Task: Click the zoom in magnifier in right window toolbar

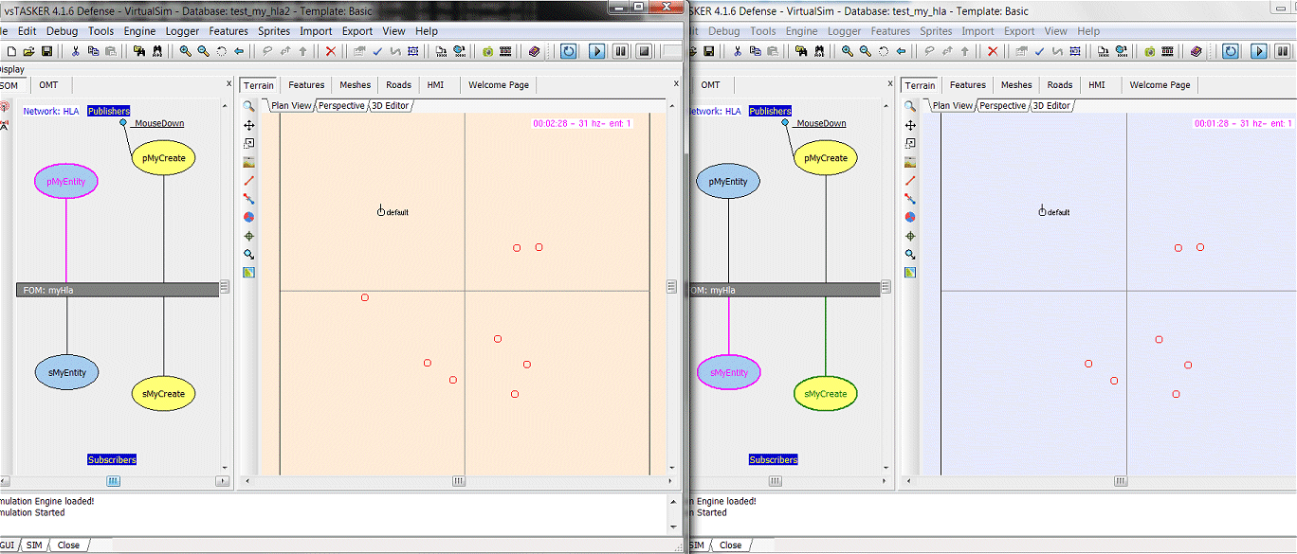Action: point(847,51)
